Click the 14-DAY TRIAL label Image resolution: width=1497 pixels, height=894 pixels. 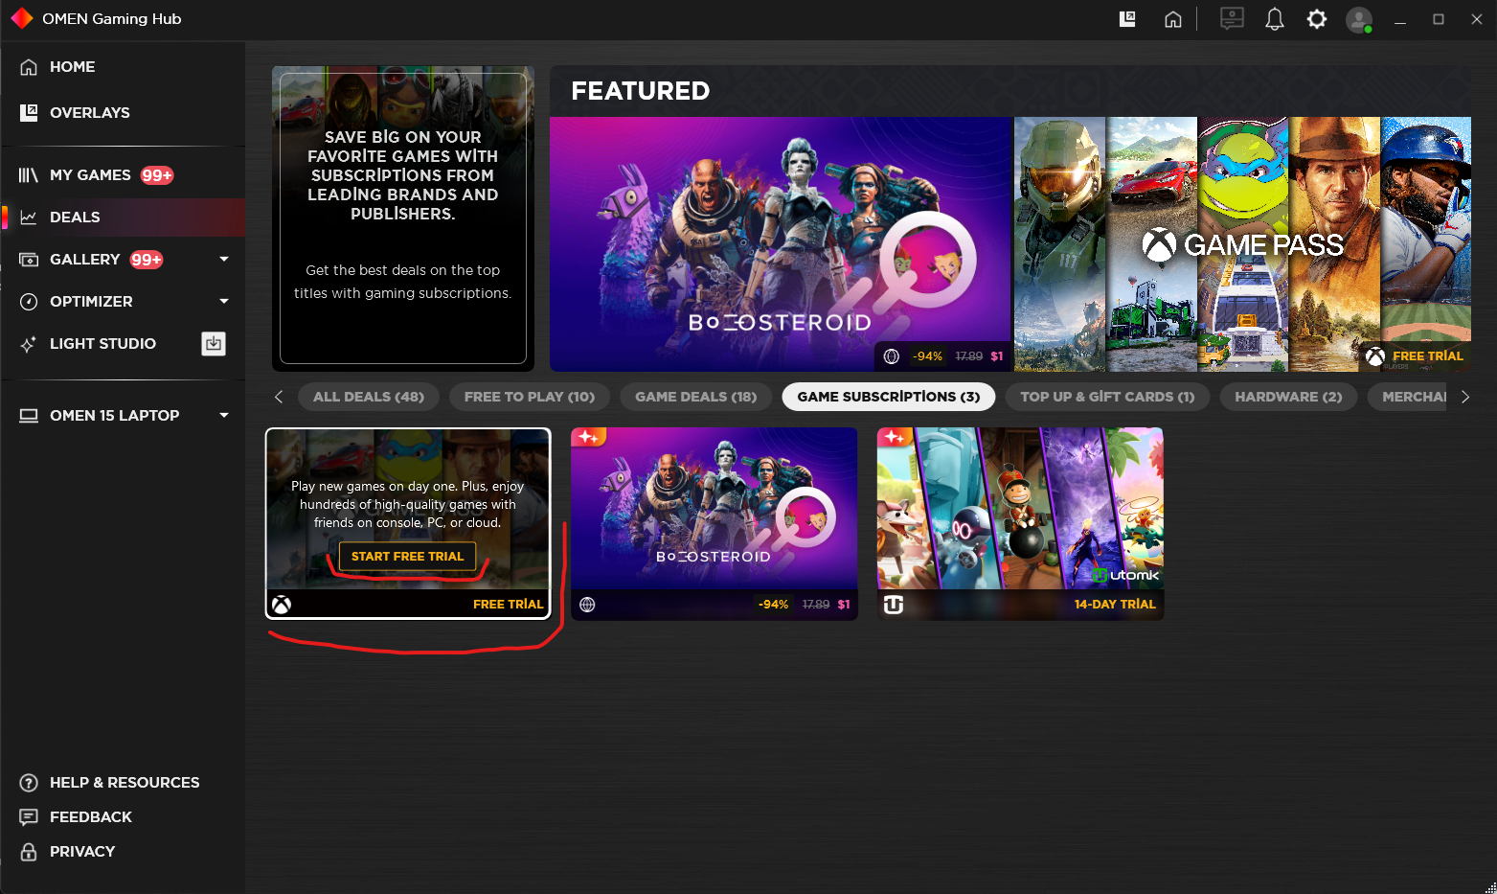1115,605
